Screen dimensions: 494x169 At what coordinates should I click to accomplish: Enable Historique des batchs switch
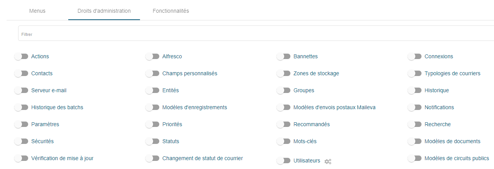point(22,108)
